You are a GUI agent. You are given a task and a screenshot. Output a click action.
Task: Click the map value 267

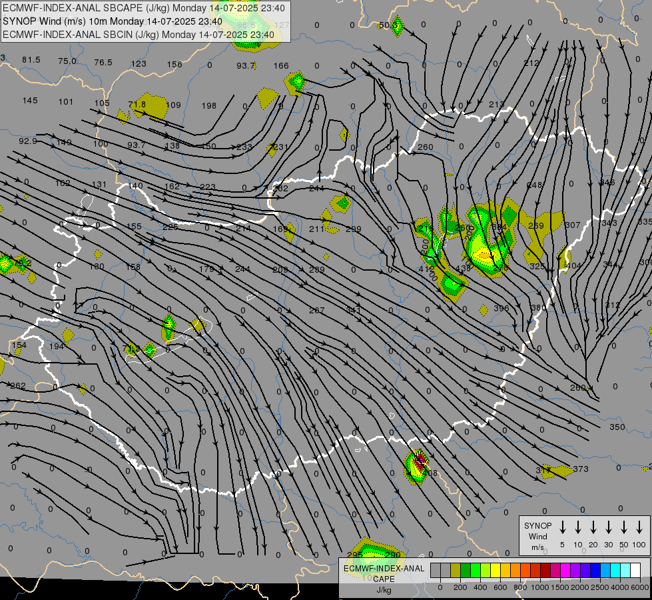(317, 310)
